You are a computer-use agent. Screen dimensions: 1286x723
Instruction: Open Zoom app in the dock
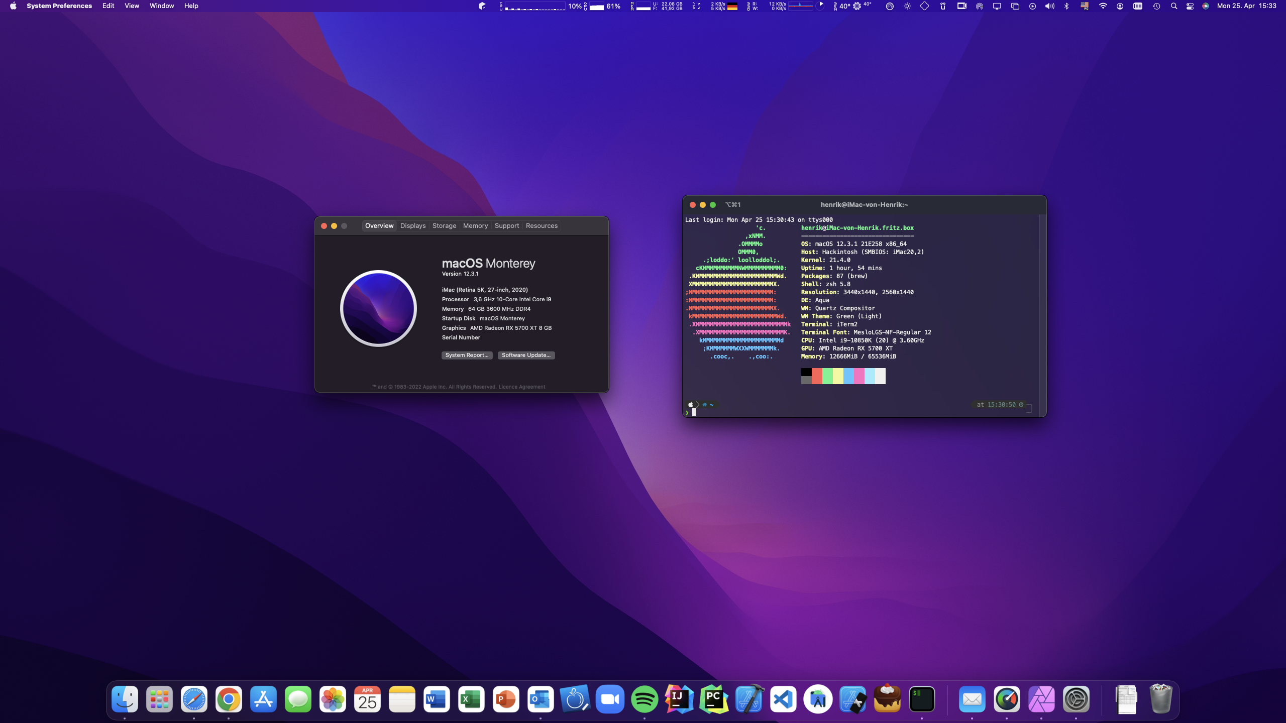pos(610,699)
